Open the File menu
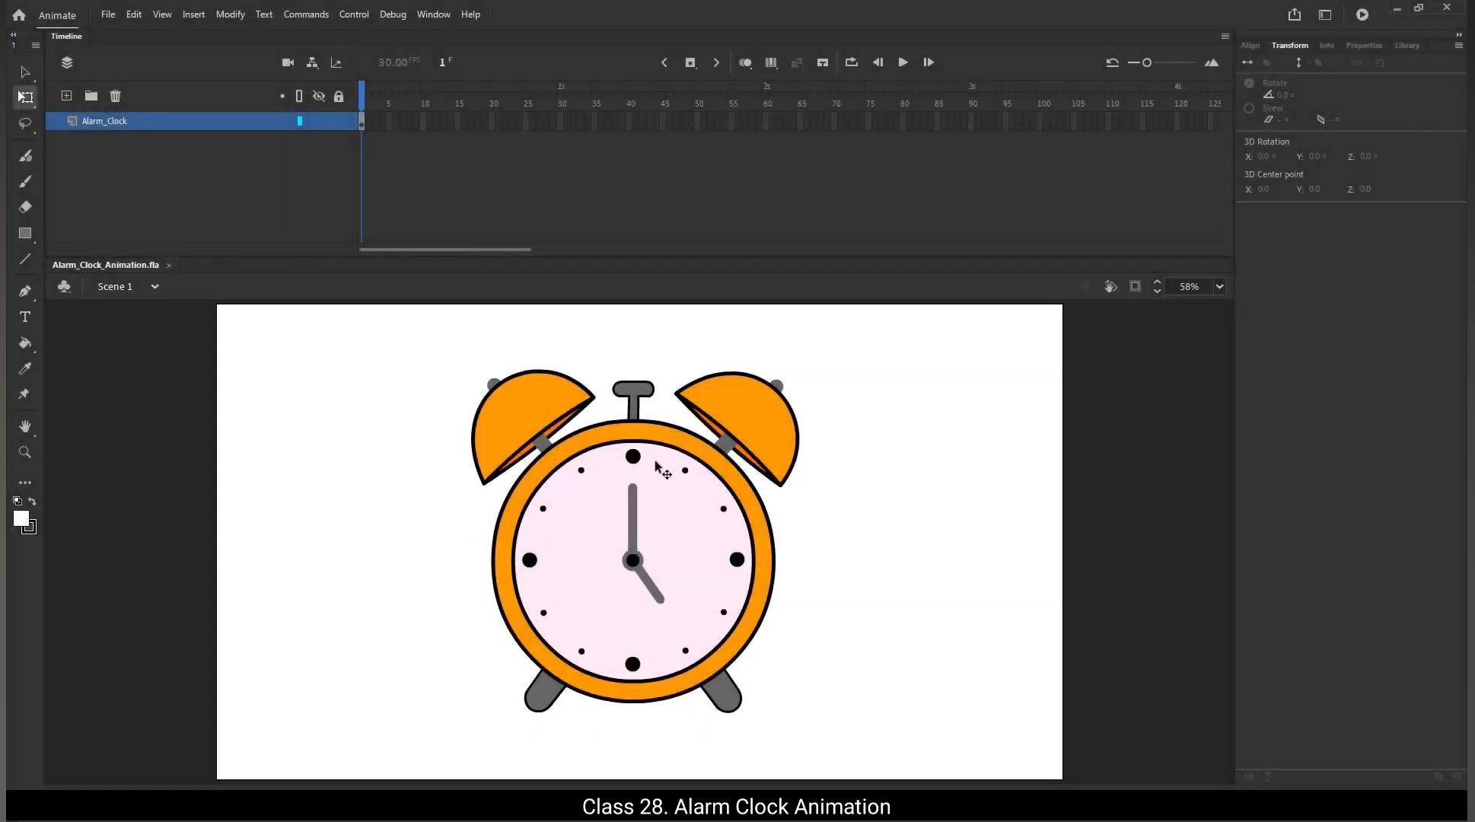This screenshot has width=1475, height=822. click(108, 14)
